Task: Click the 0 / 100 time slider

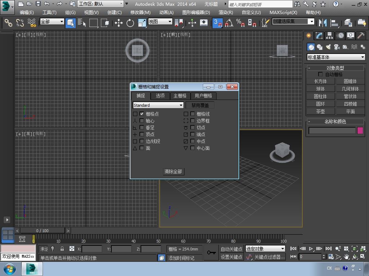Action: click(x=43, y=231)
